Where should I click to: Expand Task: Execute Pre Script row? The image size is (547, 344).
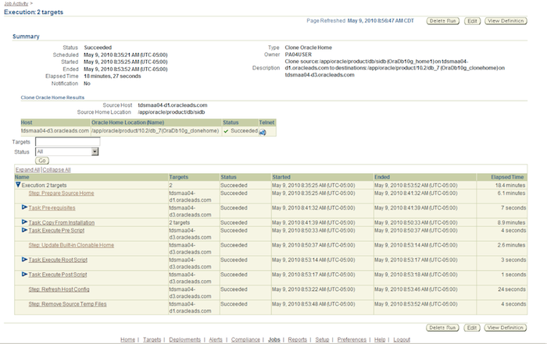coord(24,230)
